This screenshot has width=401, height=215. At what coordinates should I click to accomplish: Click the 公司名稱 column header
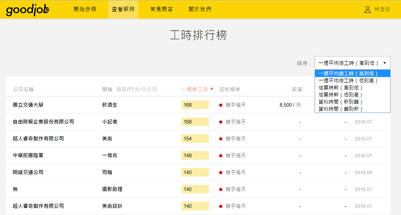coord(23,89)
